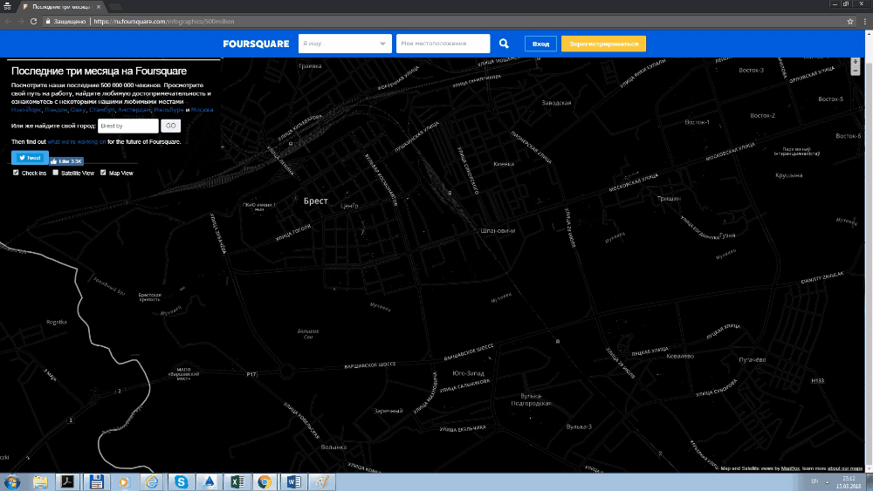Open Windows Start menu orb
873x491 pixels.
11,481
